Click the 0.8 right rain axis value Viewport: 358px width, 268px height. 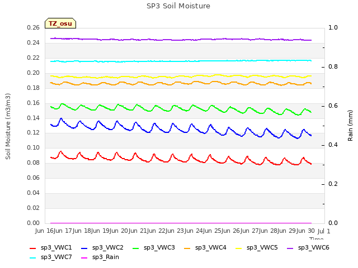pyautogui.click(x=333, y=66)
